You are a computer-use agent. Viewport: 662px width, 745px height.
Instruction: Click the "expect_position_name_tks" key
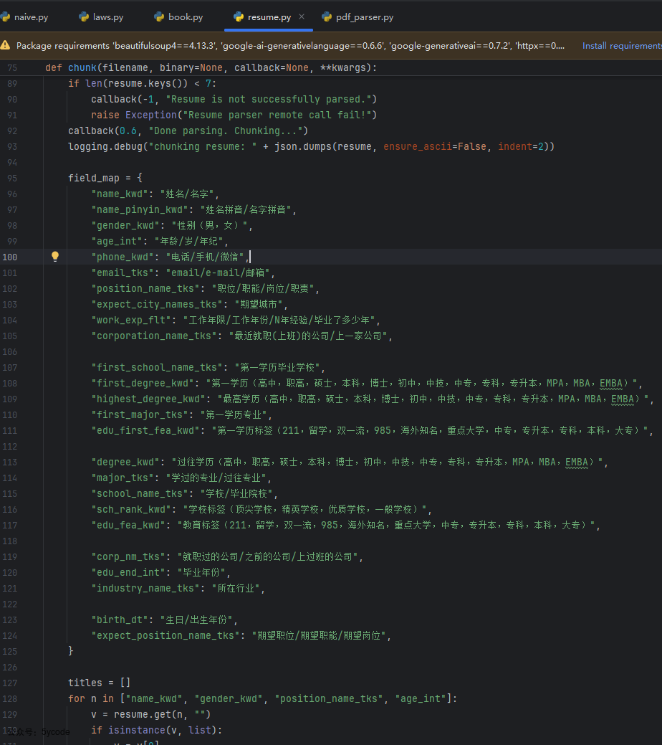pyautogui.click(x=165, y=636)
